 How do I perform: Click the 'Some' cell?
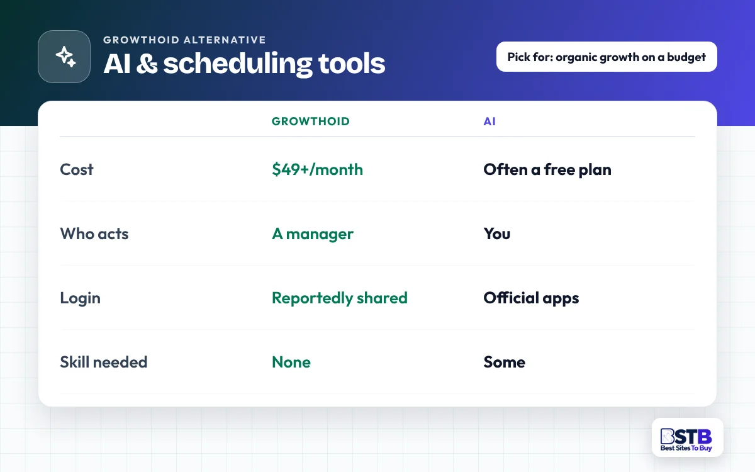[x=505, y=362]
